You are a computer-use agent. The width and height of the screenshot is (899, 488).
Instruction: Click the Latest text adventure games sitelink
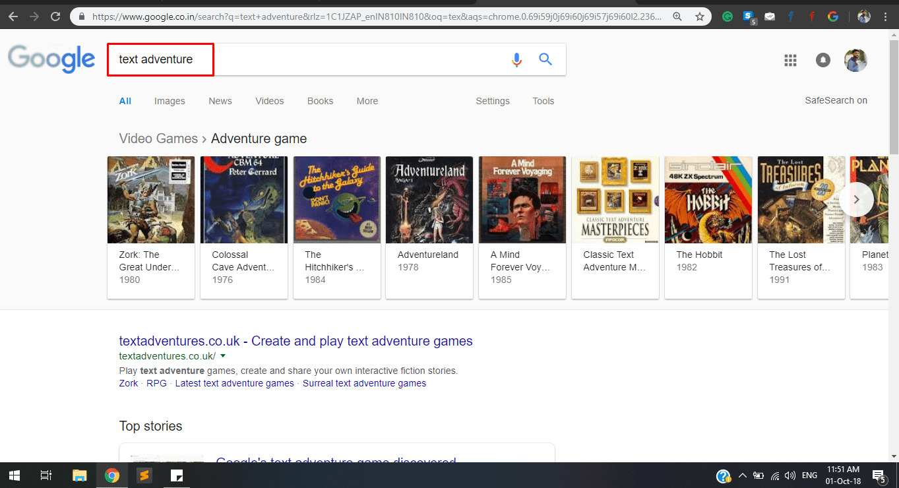234,383
